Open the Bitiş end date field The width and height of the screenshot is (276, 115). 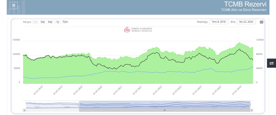246,22
